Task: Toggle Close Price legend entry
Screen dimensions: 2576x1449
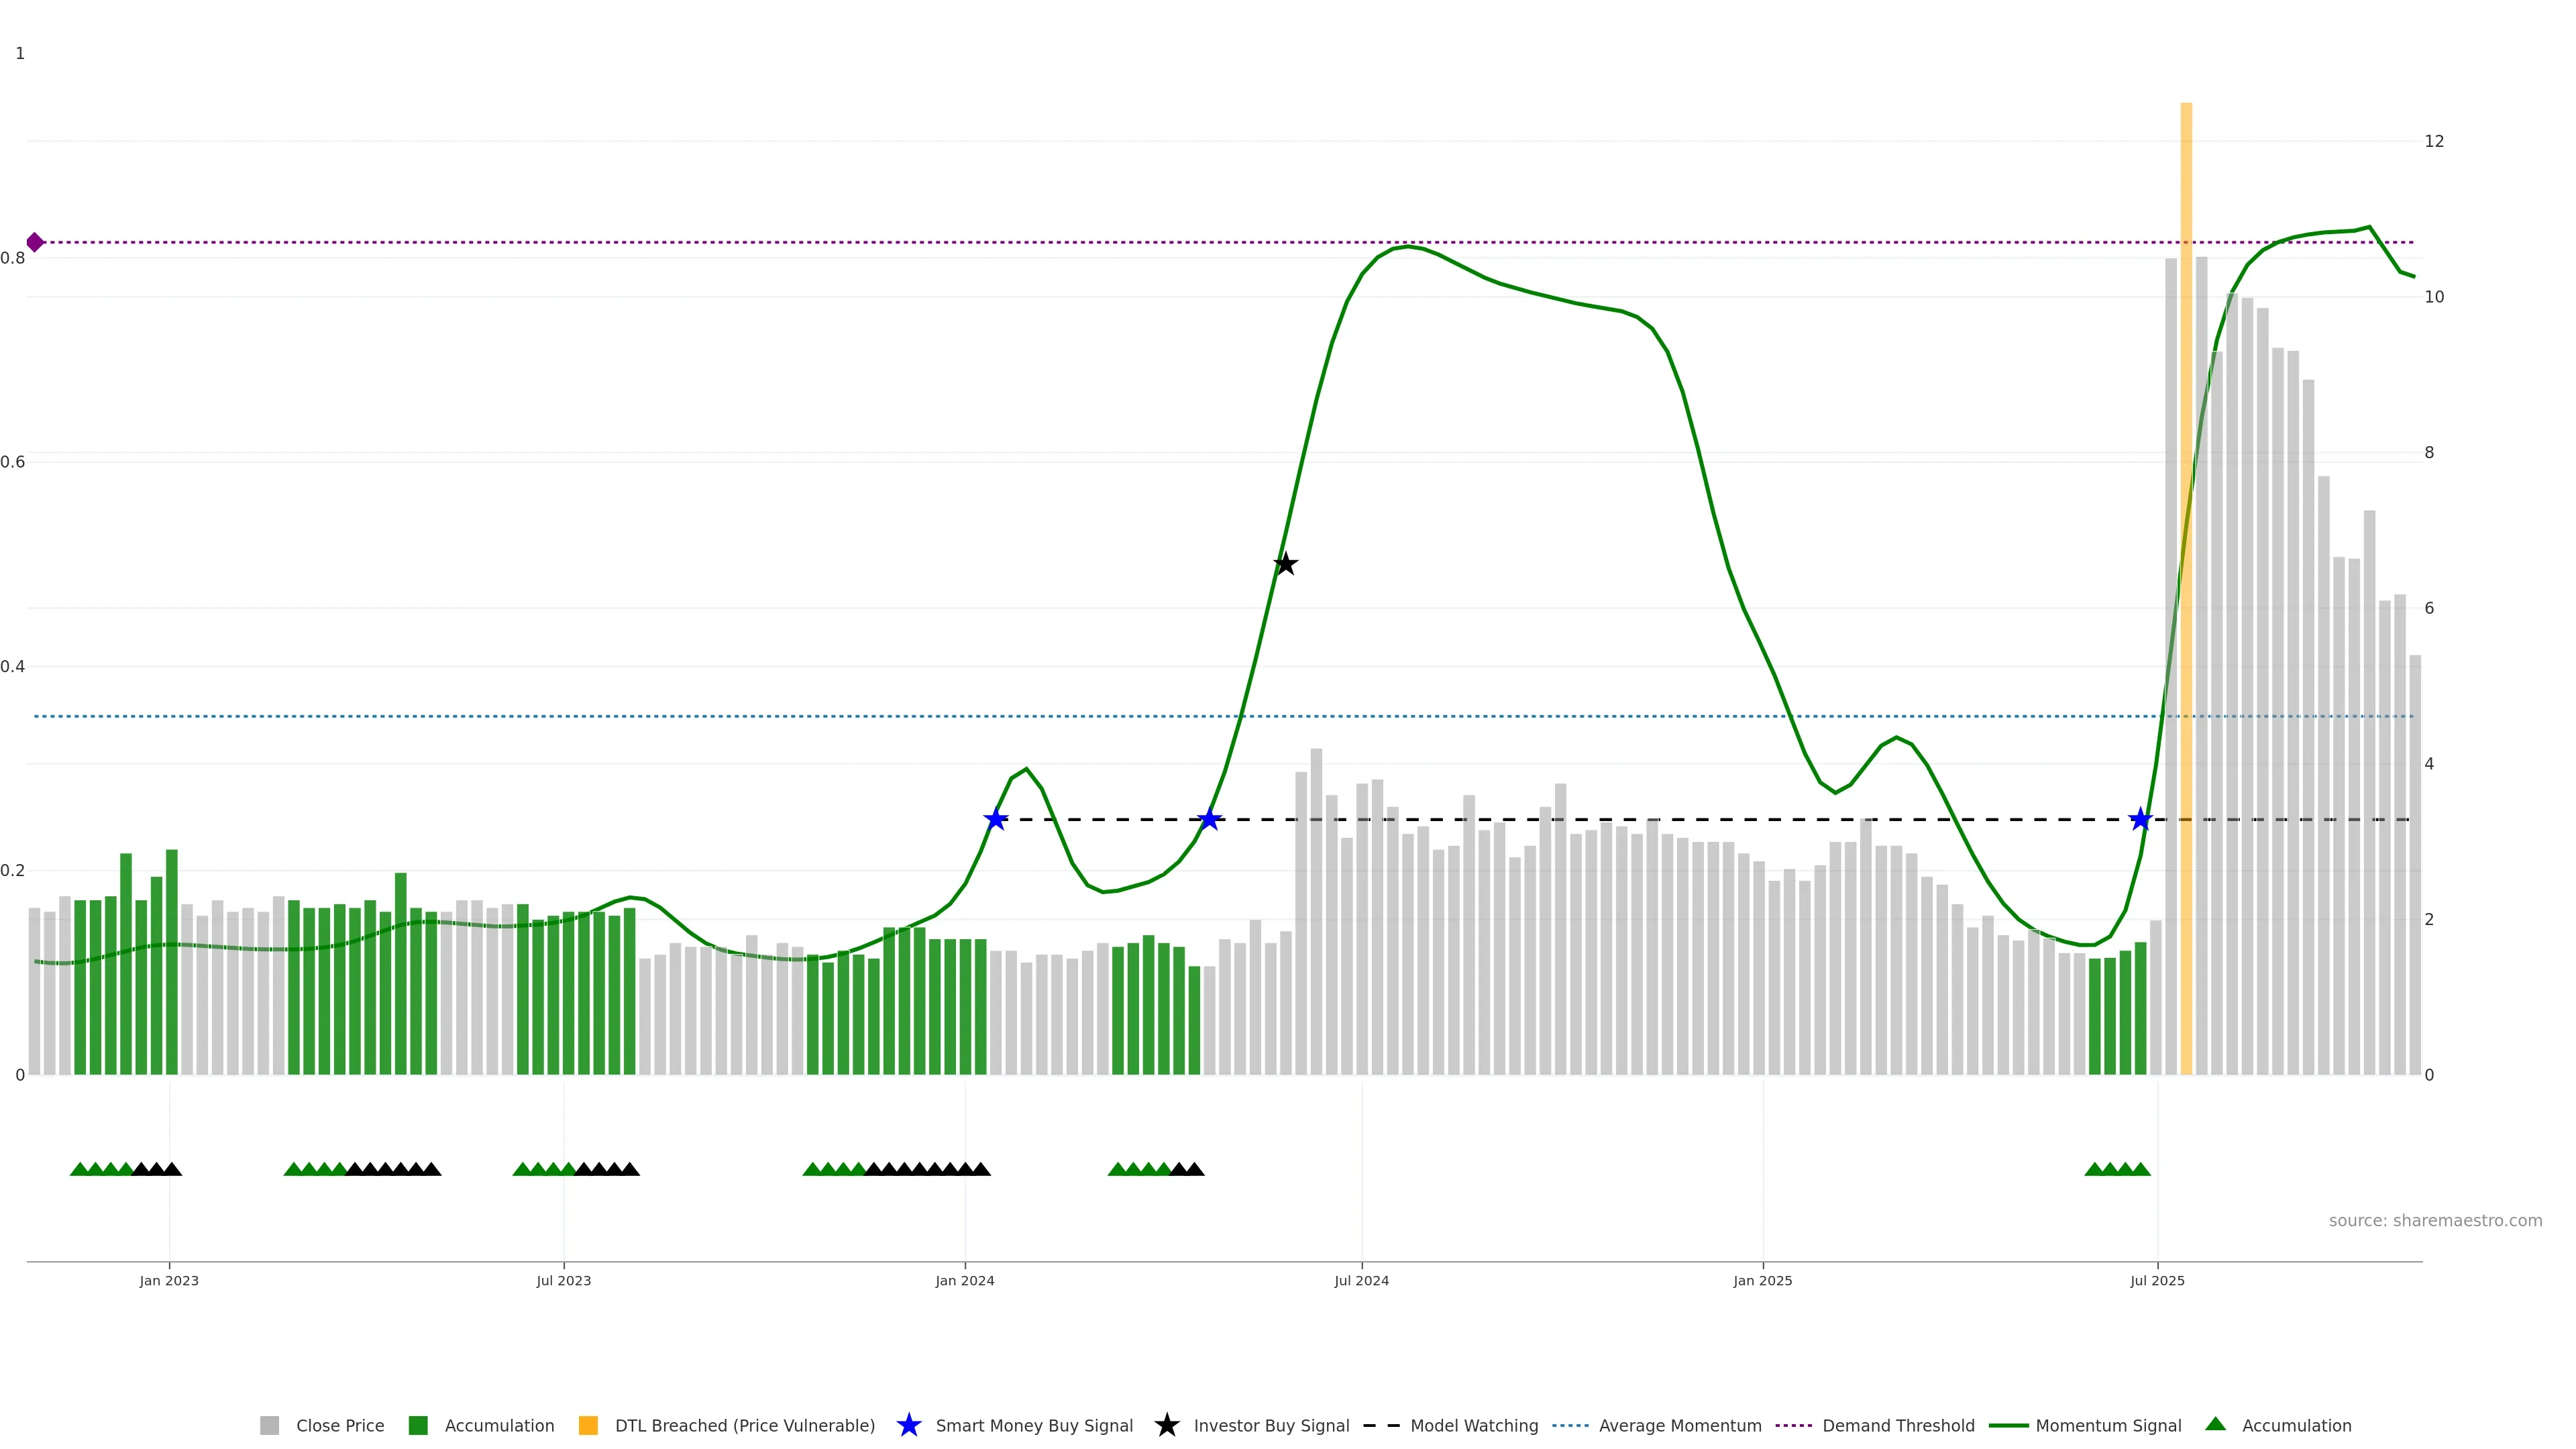Action: (x=339, y=1426)
